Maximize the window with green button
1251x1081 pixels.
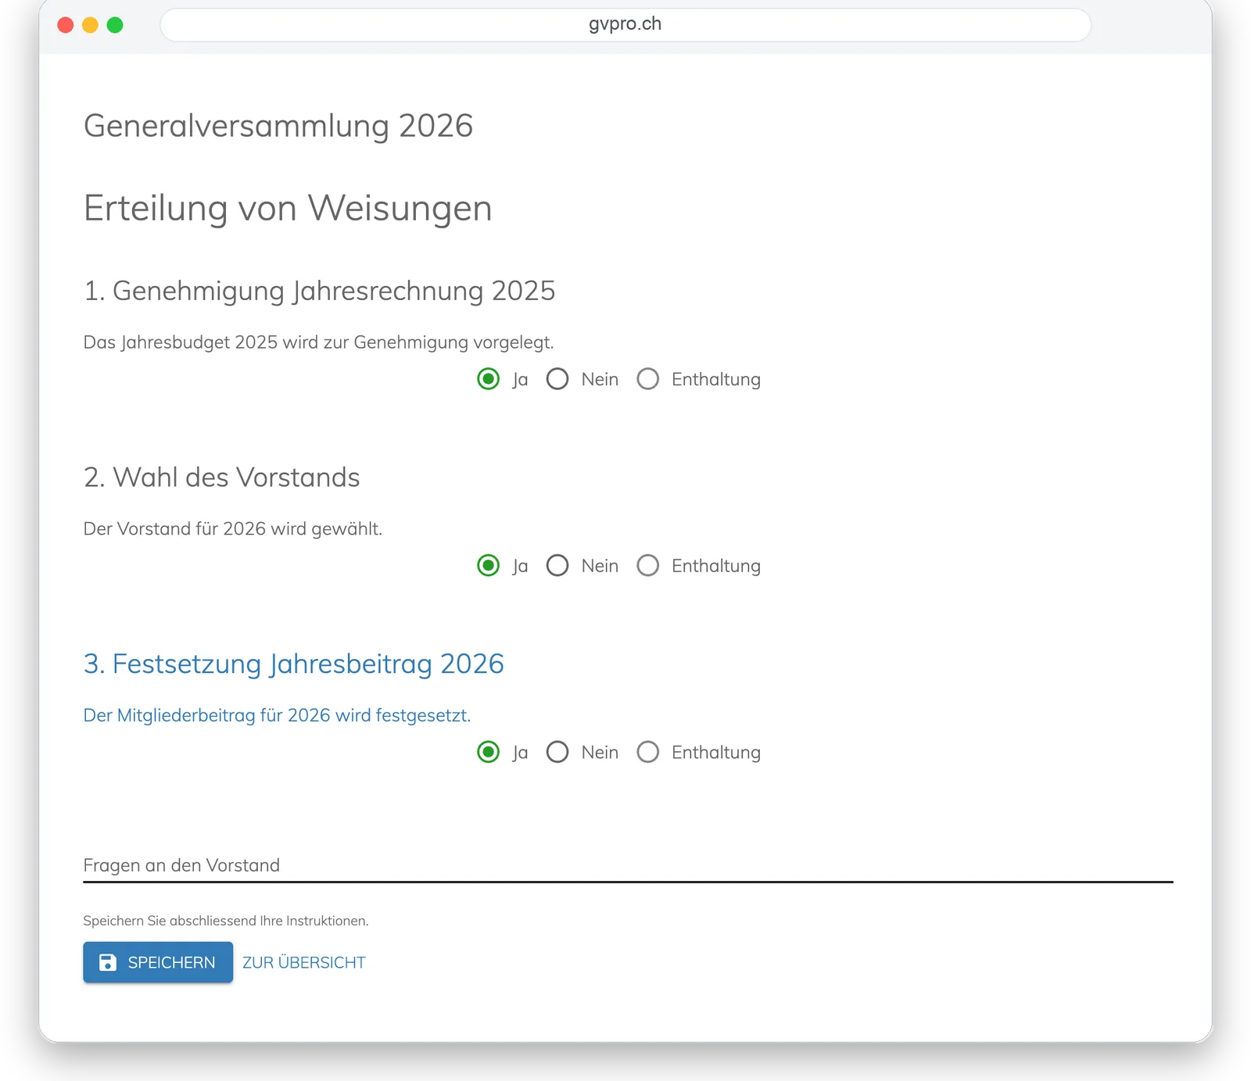pos(115,25)
